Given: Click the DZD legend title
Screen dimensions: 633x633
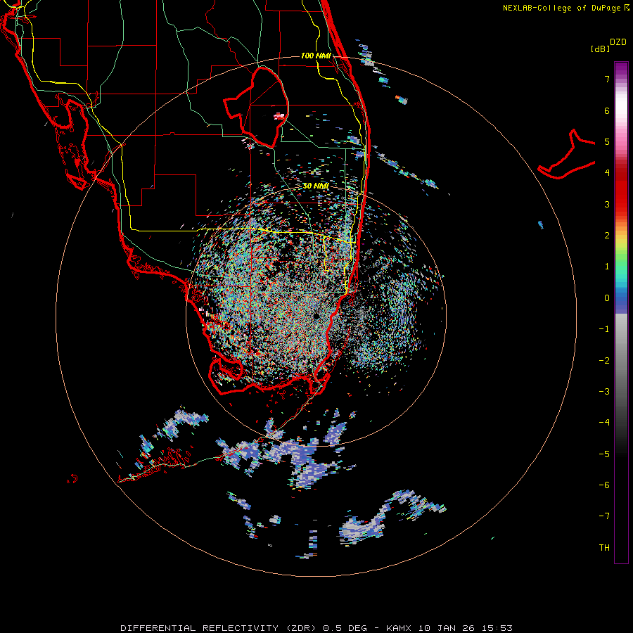Looking at the screenshot, I should [618, 42].
